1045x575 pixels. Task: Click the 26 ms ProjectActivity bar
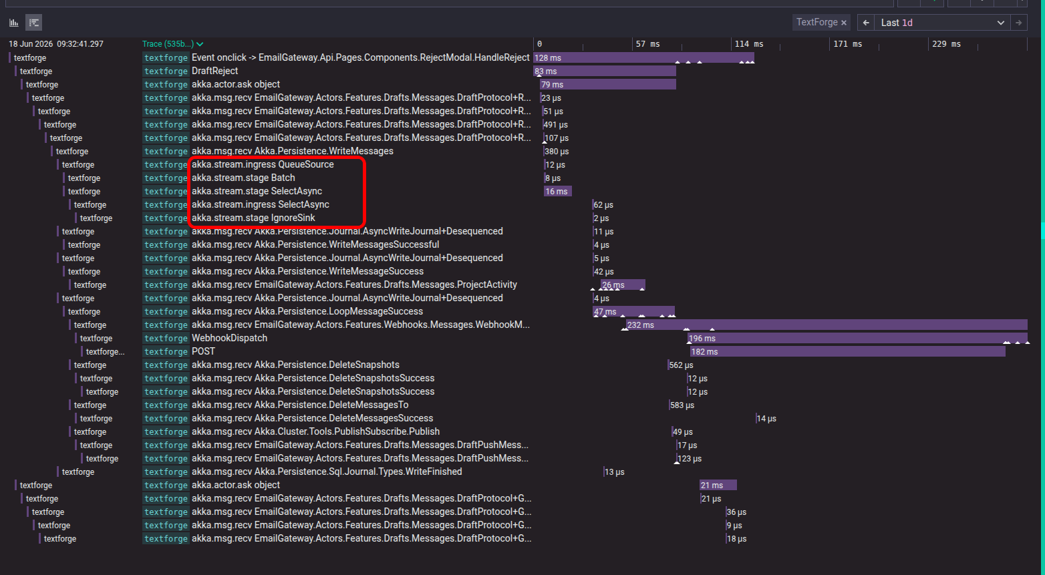(x=623, y=285)
